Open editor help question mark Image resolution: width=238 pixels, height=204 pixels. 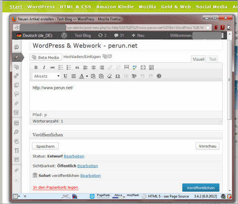point(159,76)
